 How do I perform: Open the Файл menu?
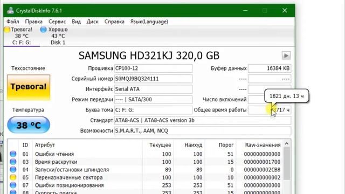tap(13, 22)
